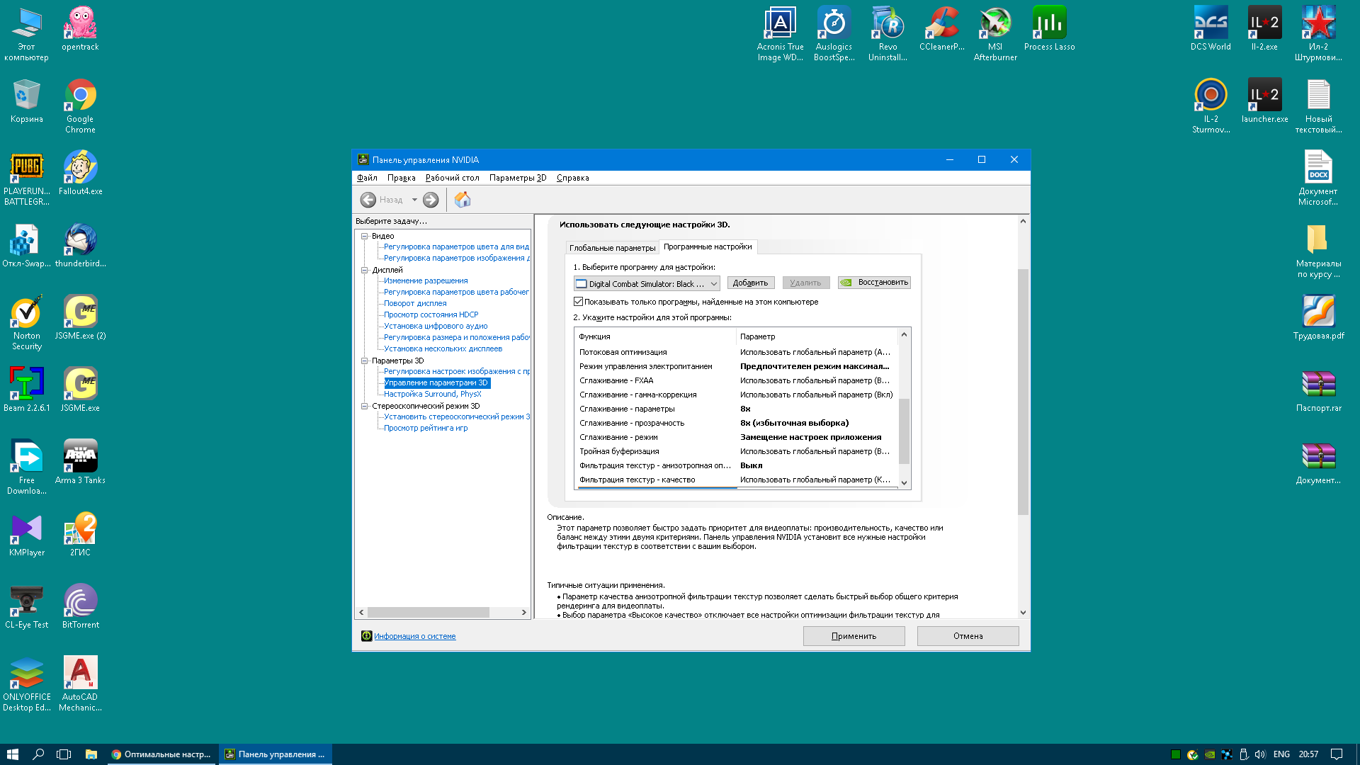The width and height of the screenshot is (1360, 765).
Task: Open the Digital Combat Simulator program dropdown
Action: (647, 284)
